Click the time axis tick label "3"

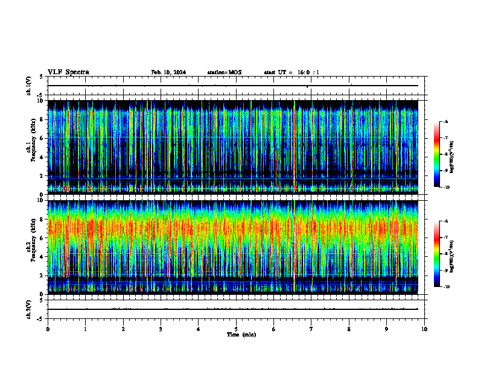(x=161, y=329)
